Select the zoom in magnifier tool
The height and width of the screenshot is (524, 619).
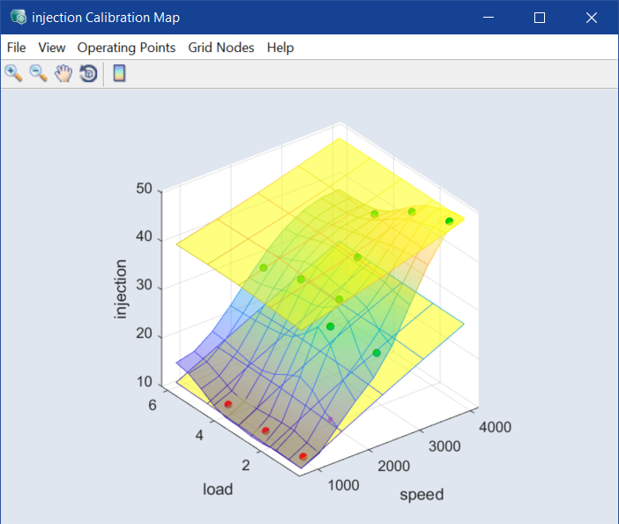(13, 73)
